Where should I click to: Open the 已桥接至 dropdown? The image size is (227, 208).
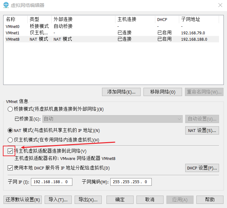point(113,119)
